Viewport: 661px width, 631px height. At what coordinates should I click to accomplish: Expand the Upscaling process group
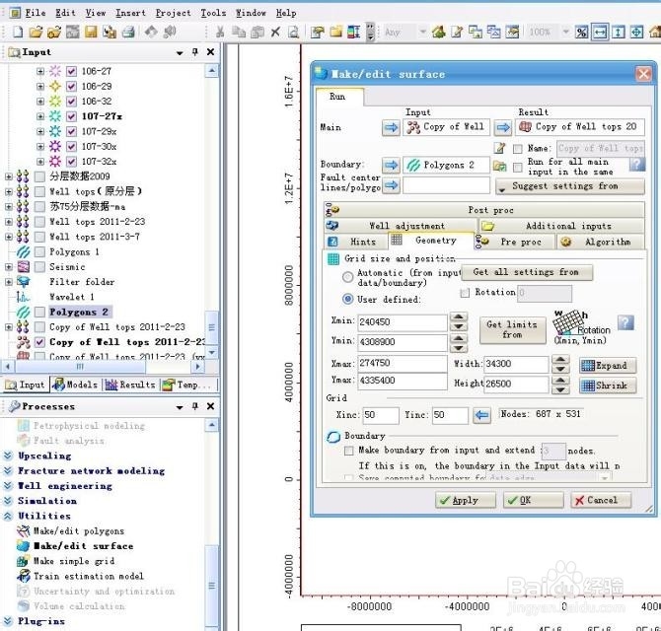coord(8,456)
